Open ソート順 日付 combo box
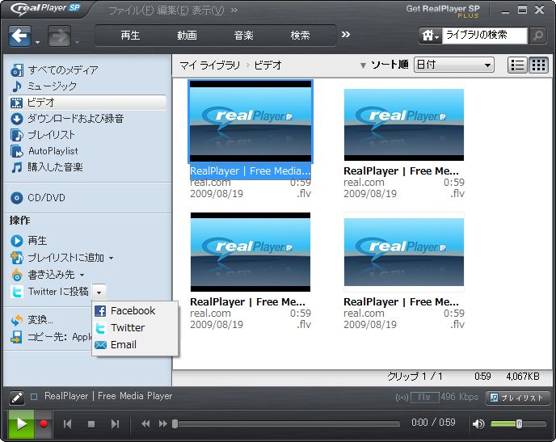 click(454, 65)
